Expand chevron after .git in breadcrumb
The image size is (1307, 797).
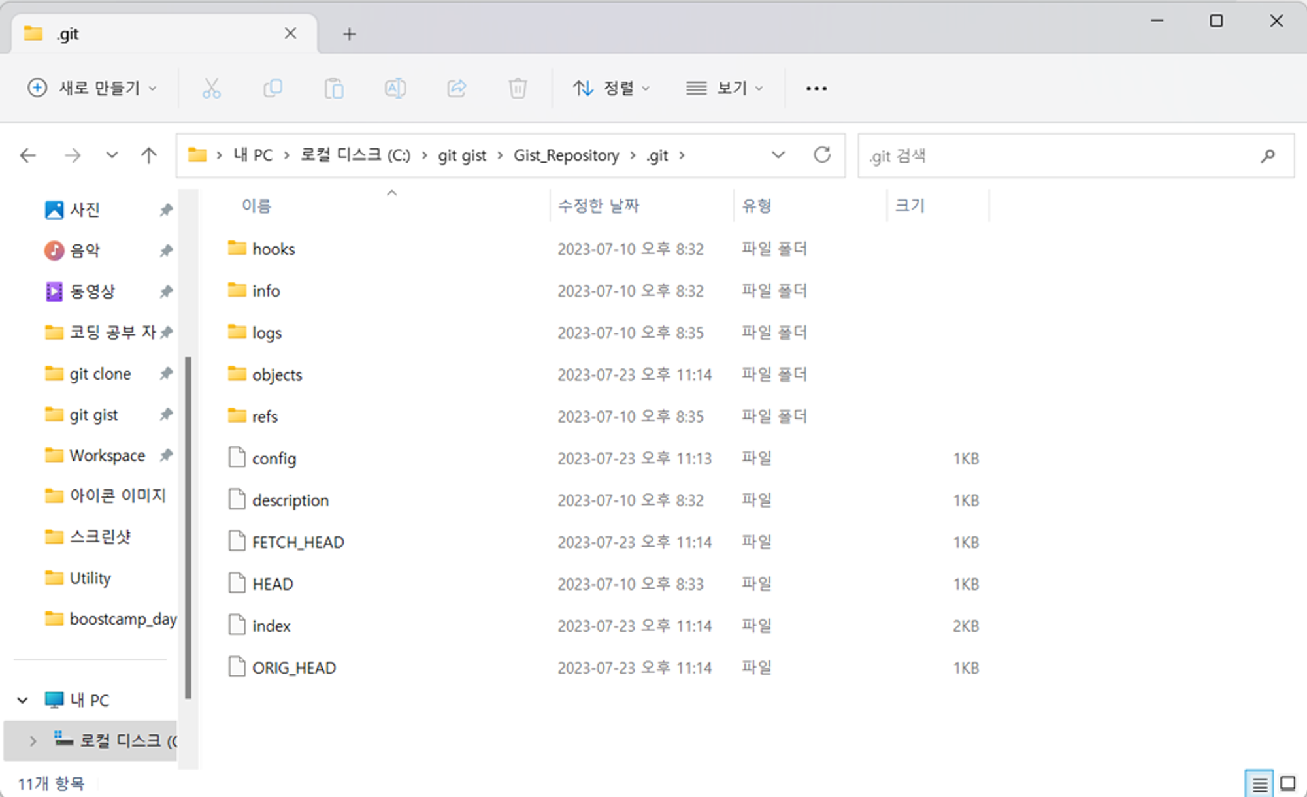click(682, 155)
